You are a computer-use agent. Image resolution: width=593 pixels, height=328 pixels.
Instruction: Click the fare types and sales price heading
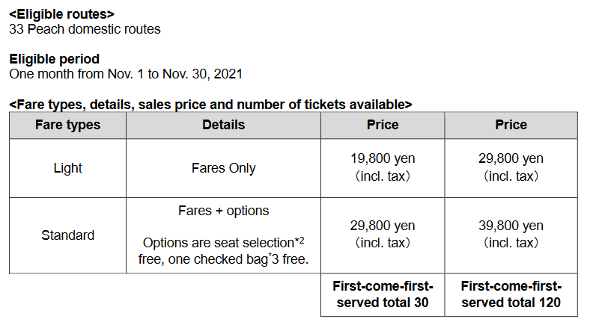click(x=210, y=105)
